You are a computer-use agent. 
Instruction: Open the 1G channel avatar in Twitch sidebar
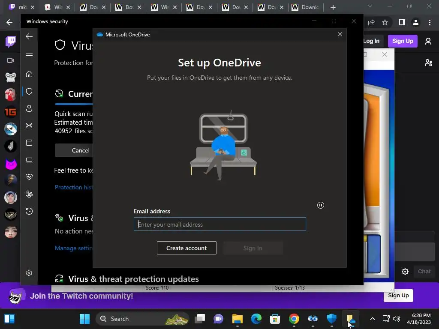point(11,112)
